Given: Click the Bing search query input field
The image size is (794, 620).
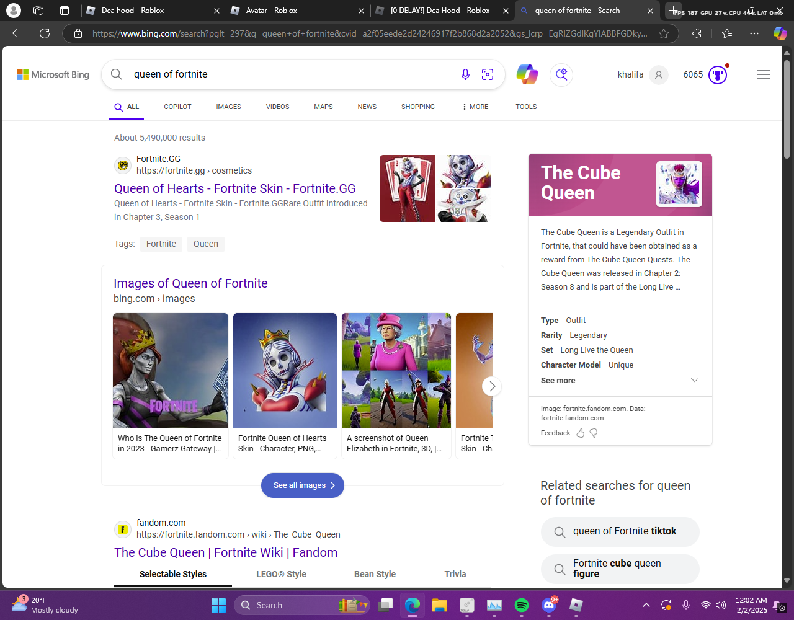Looking at the screenshot, I should coord(290,74).
